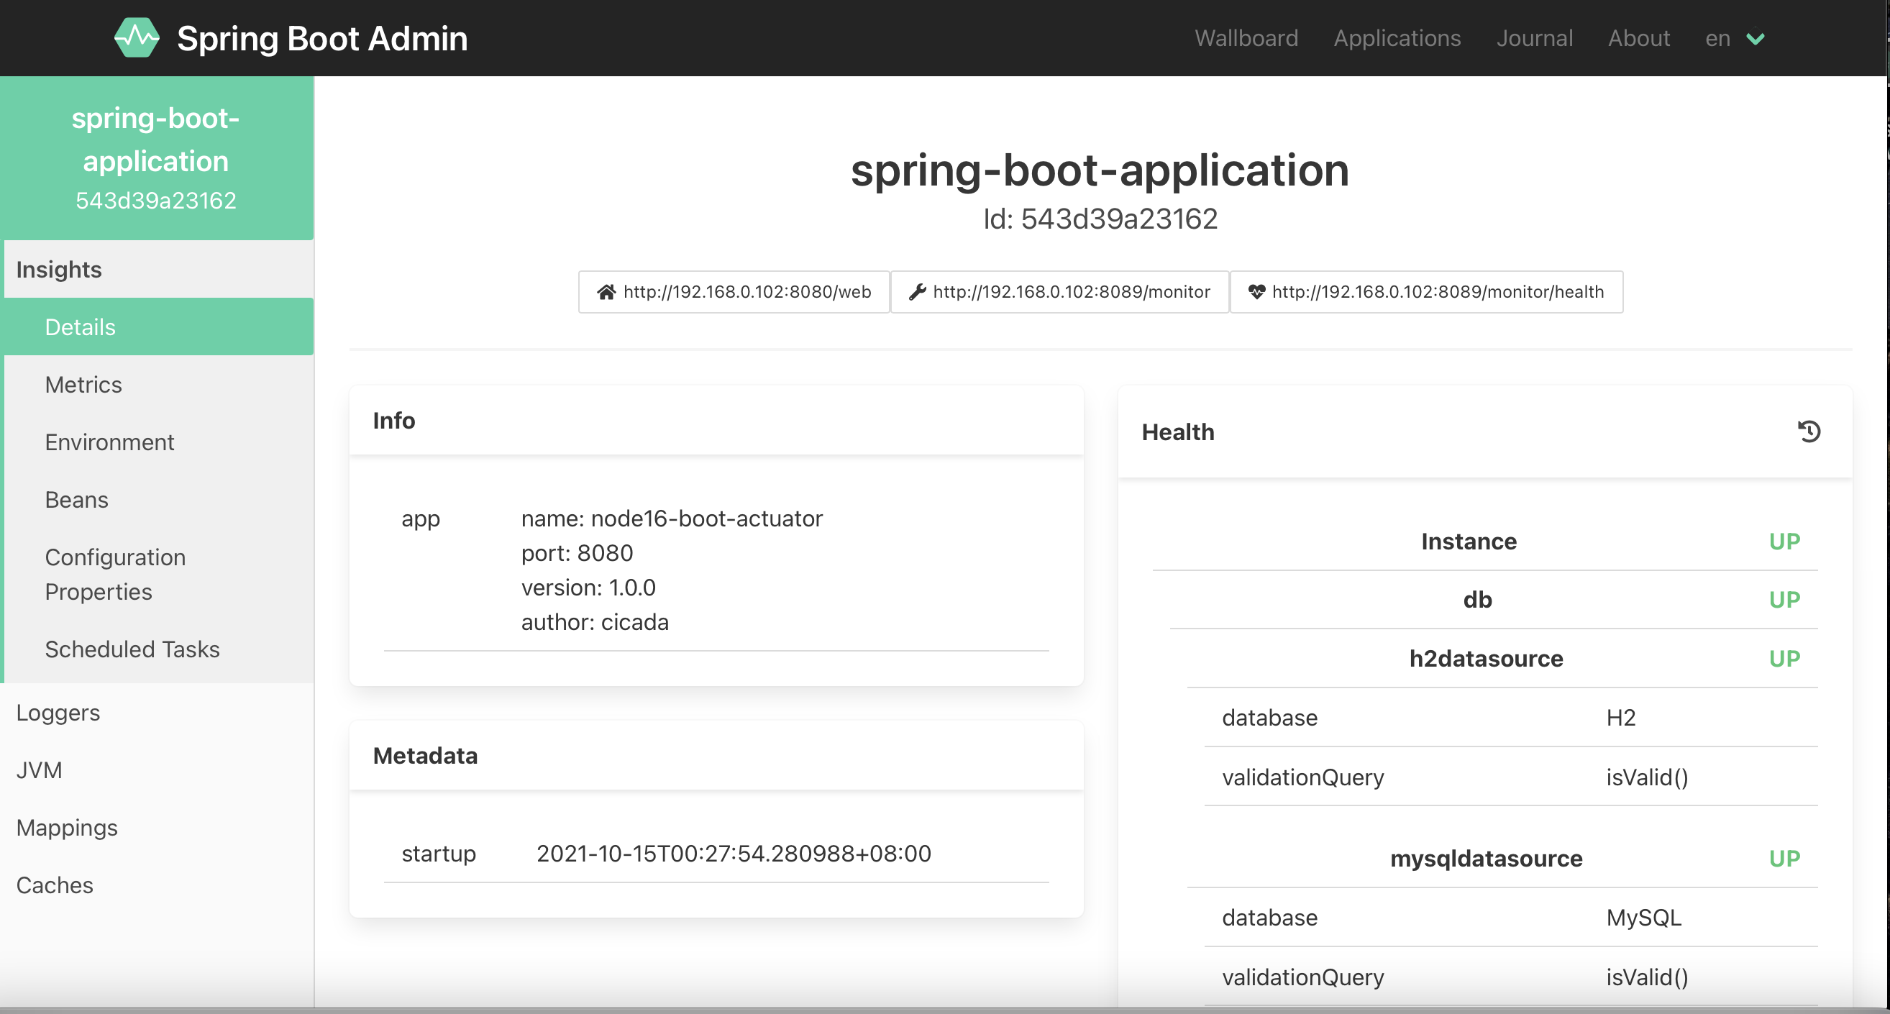Go to Wallboard in top navigation
Image resolution: width=1890 pixels, height=1014 pixels.
tap(1246, 38)
